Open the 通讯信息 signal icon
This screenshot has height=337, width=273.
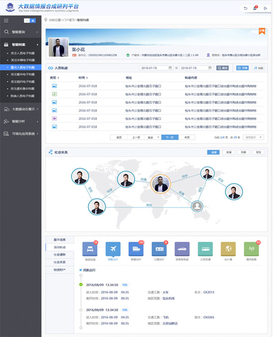point(251,249)
